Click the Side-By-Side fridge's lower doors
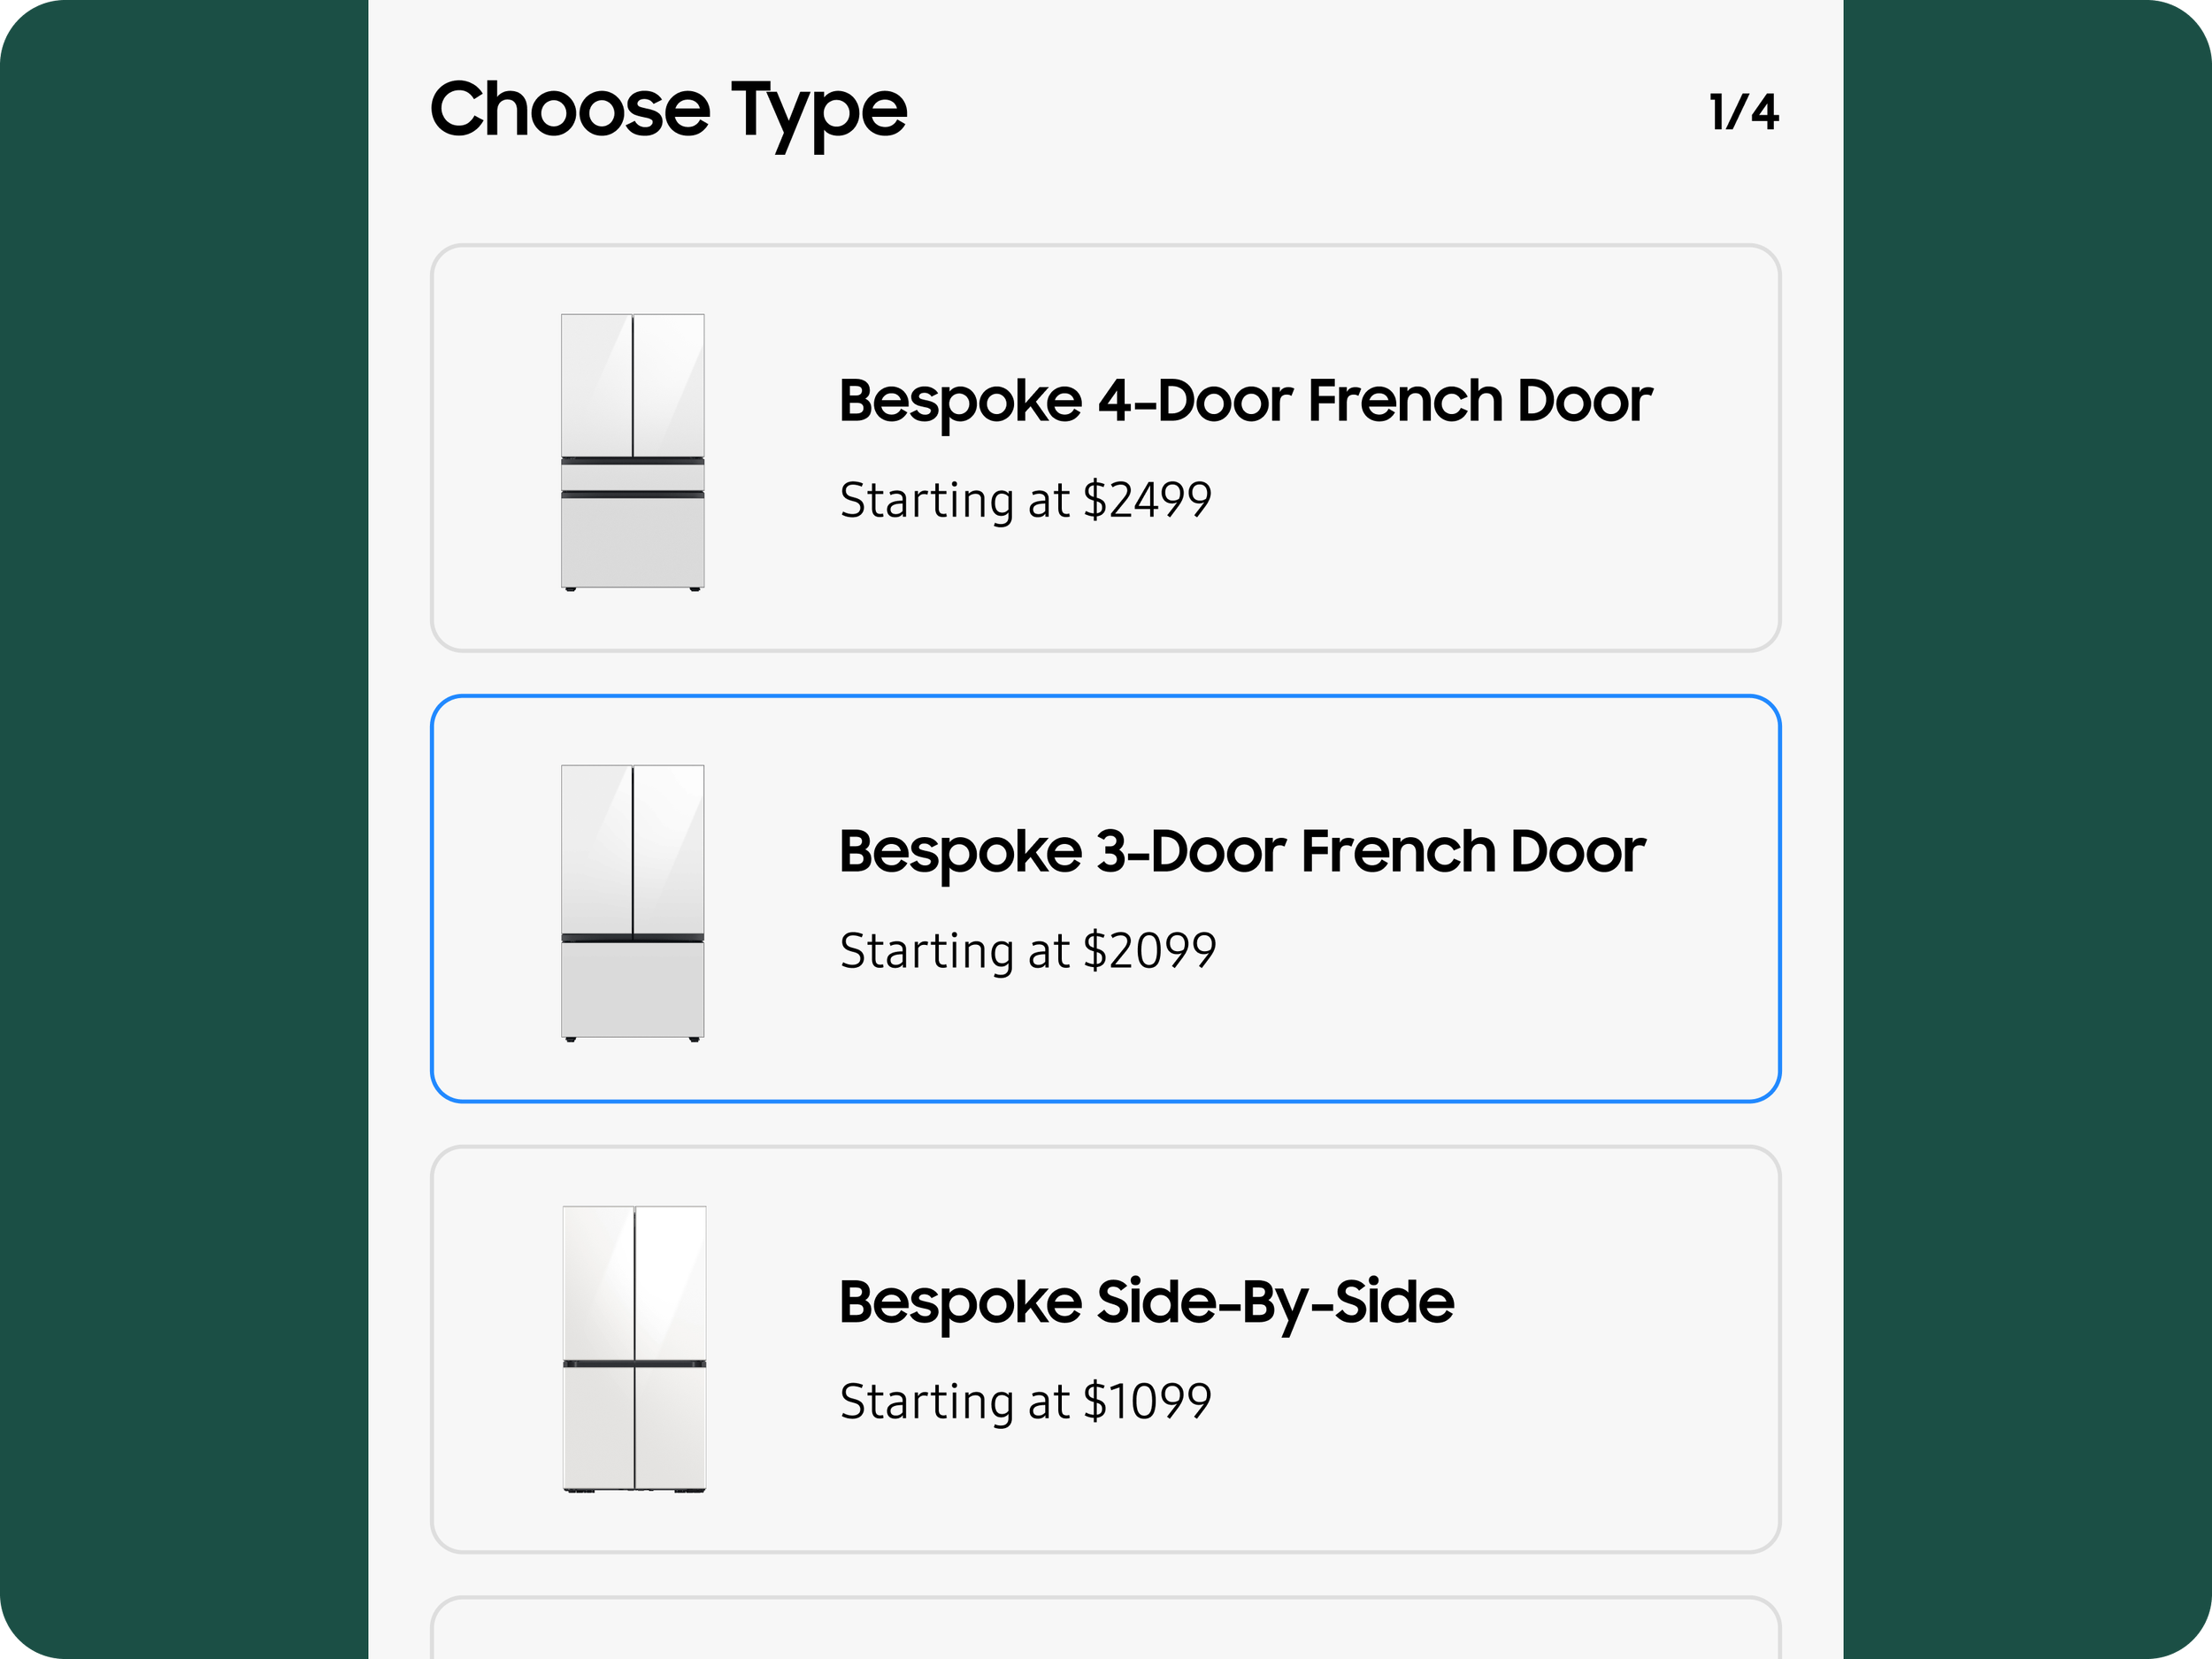2212x1659 pixels. coord(634,1428)
